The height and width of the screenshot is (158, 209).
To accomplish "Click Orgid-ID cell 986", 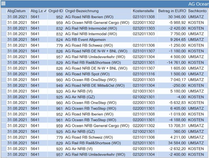I will click(x=55, y=74).
